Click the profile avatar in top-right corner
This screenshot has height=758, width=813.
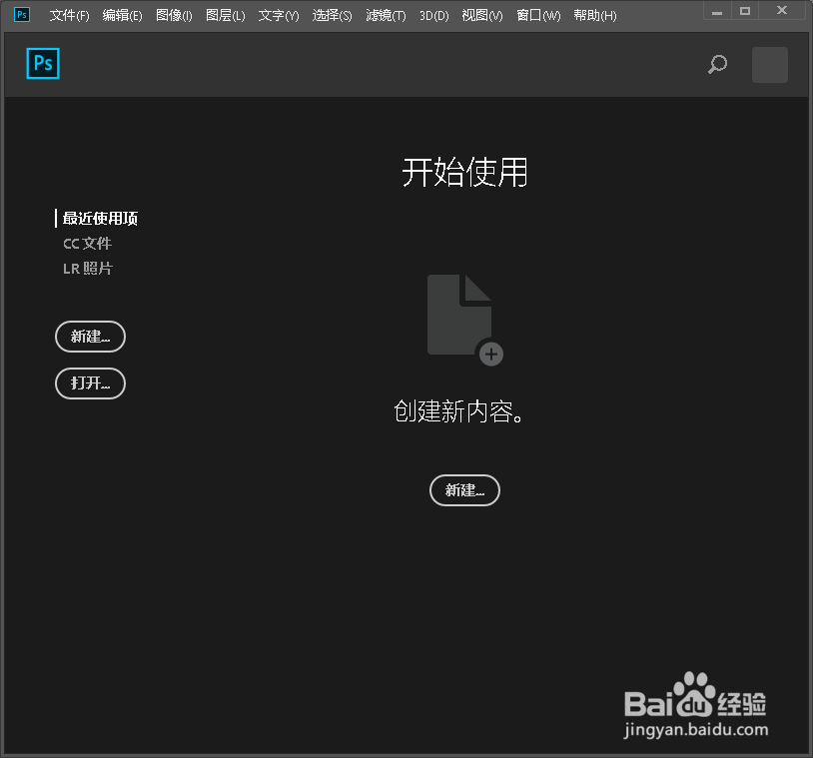tap(769, 64)
